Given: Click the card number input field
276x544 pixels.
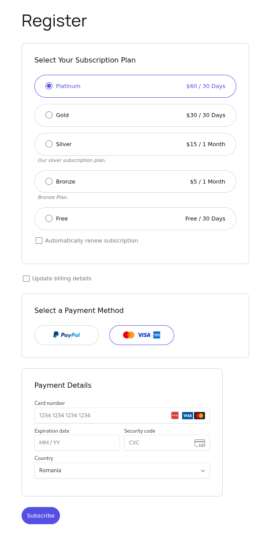Looking at the screenshot, I should click(101, 415).
